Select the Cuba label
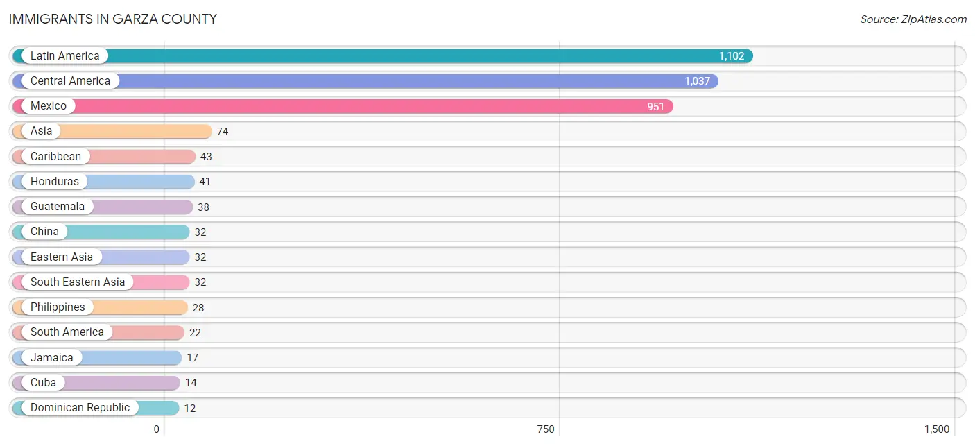This screenshot has width=975, height=446. tap(43, 382)
